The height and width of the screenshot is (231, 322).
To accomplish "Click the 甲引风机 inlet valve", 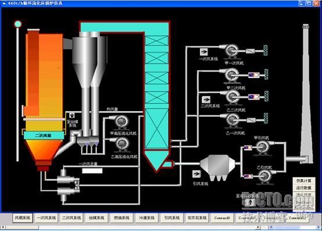I will (x=248, y=148).
